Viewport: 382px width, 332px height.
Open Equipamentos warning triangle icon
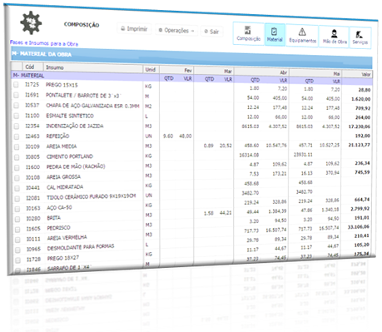[x=302, y=32]
